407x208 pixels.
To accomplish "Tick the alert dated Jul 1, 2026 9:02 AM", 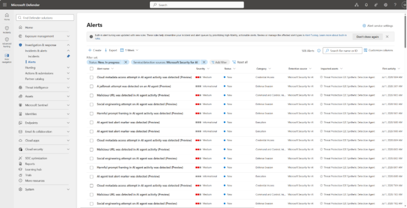I will pyautogui.click(x=91, y=104).
